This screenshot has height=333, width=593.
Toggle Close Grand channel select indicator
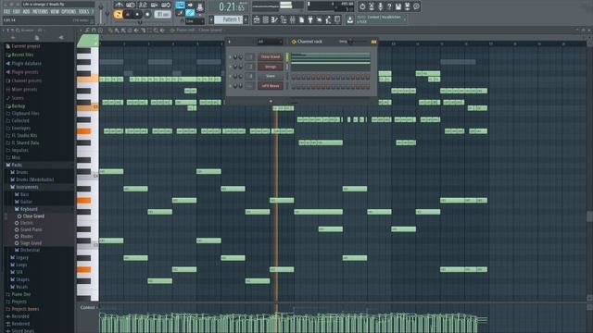point(287,57)
